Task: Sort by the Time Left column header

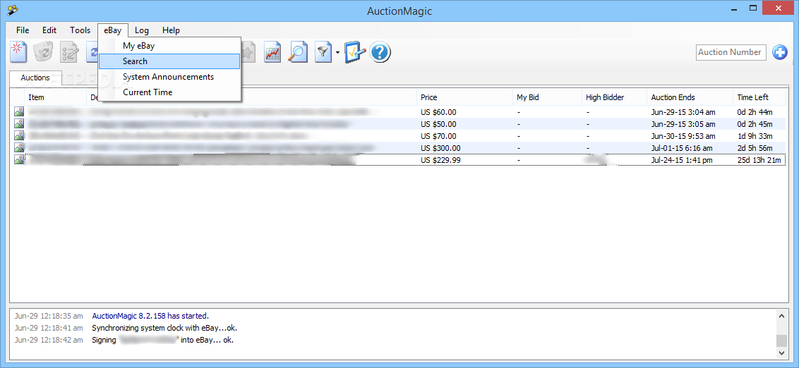Action: pos(759,97)
